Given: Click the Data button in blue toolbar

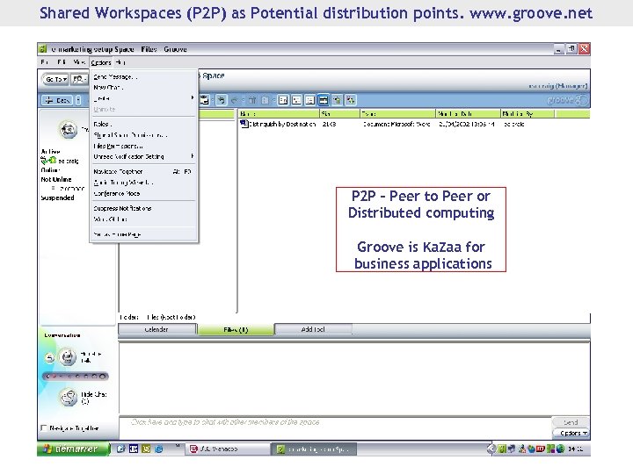Looking at the screenshot, I should click(58, 100).
